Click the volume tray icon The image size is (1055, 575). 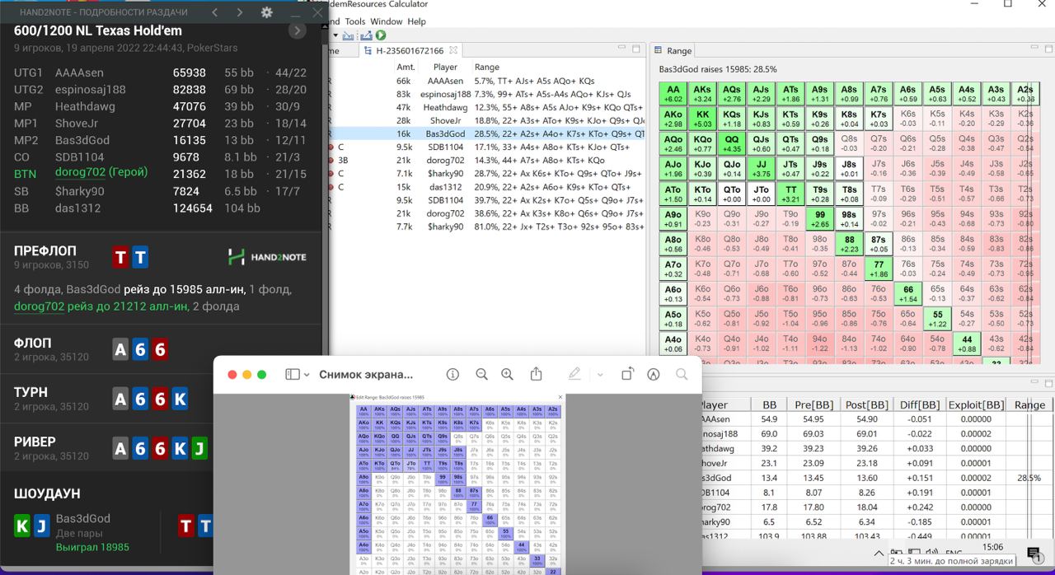931,554
